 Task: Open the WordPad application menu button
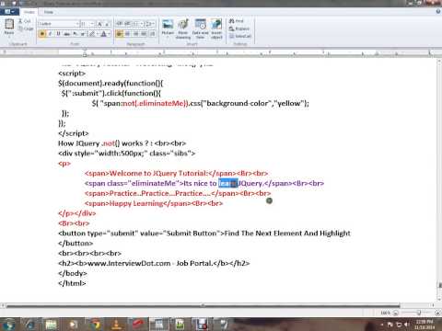click(9, 12)
